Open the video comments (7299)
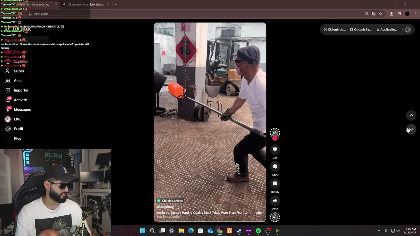 (x=275, y=167)
